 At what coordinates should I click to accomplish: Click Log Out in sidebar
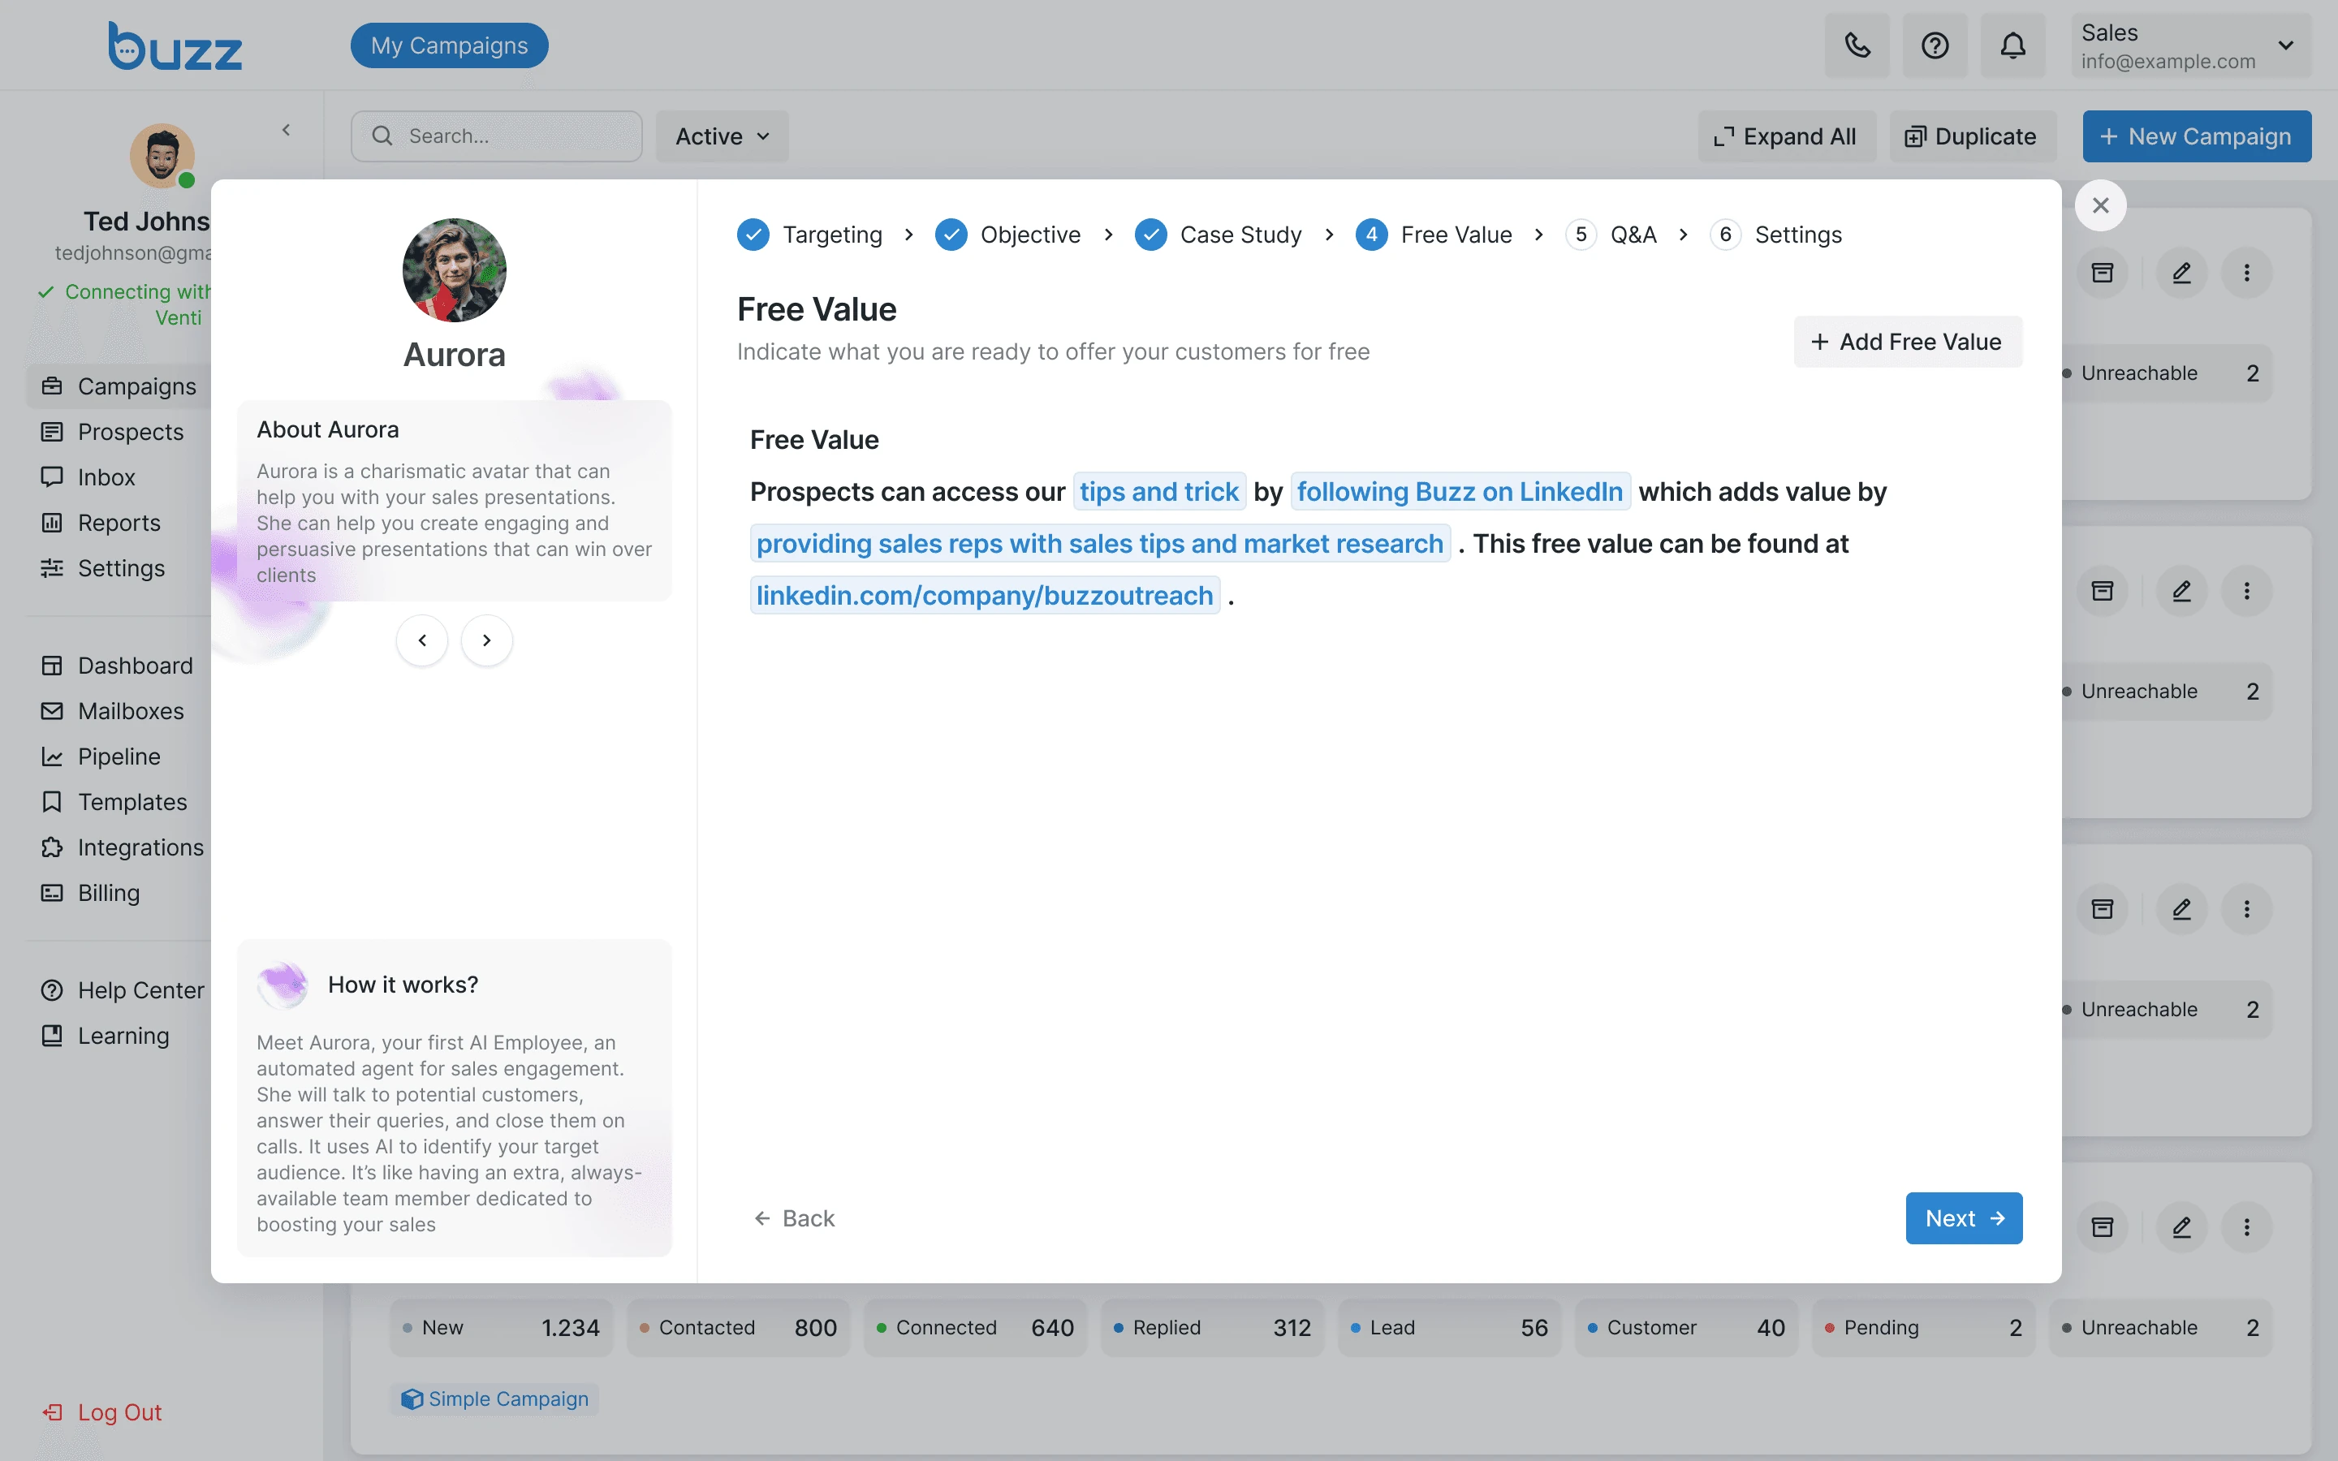point(101,1412)
